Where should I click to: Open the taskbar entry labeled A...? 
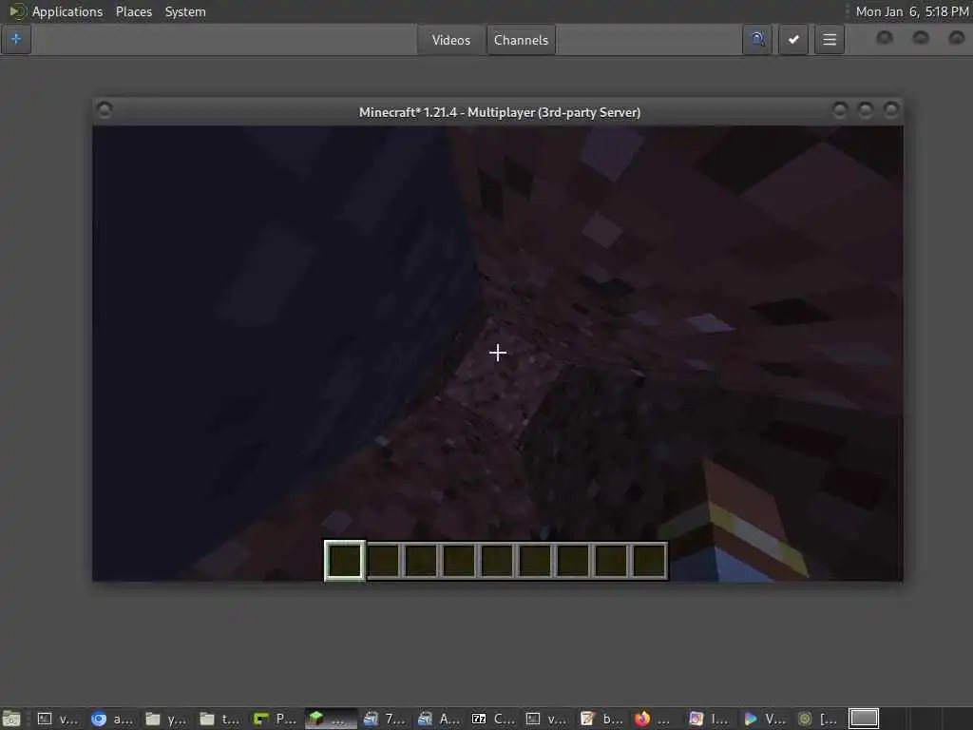[x=439, y=719]
